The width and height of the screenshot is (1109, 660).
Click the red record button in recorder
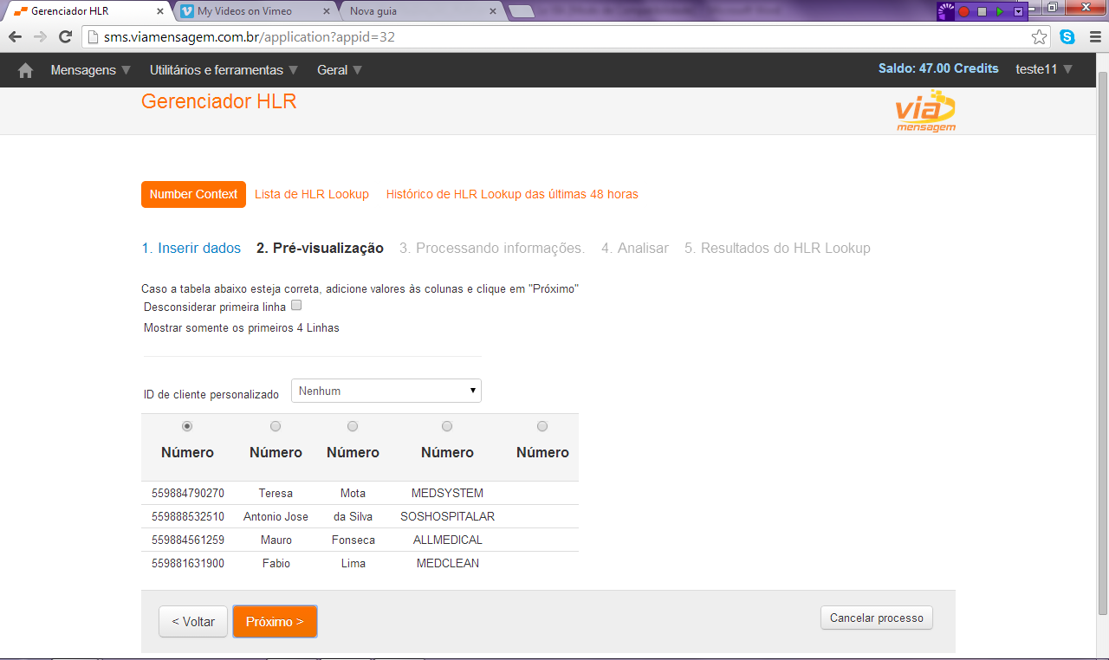963,11
